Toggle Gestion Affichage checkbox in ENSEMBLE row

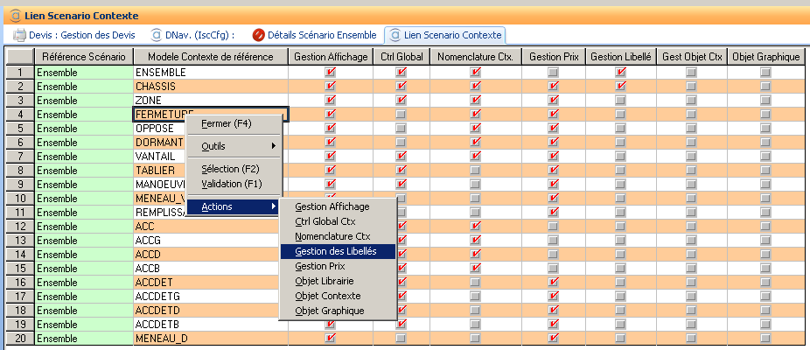(330, 72)
